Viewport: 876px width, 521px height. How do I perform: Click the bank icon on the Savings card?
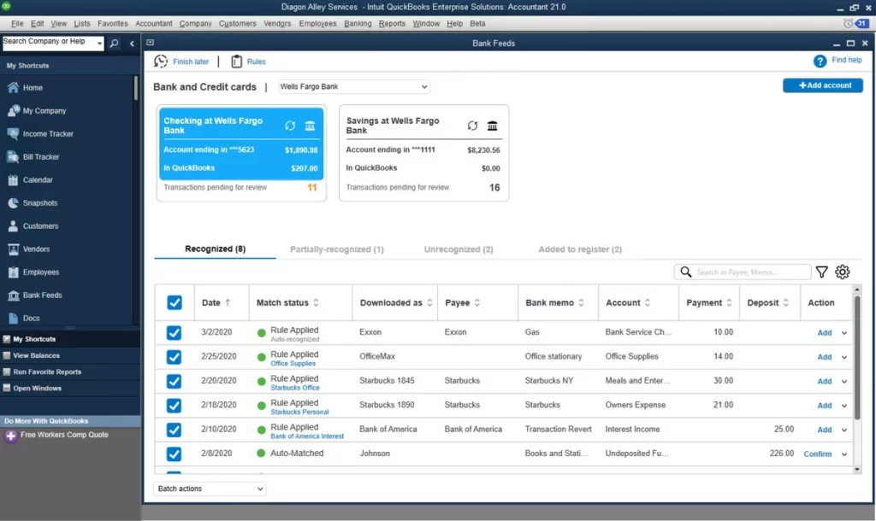coord(492,125)
